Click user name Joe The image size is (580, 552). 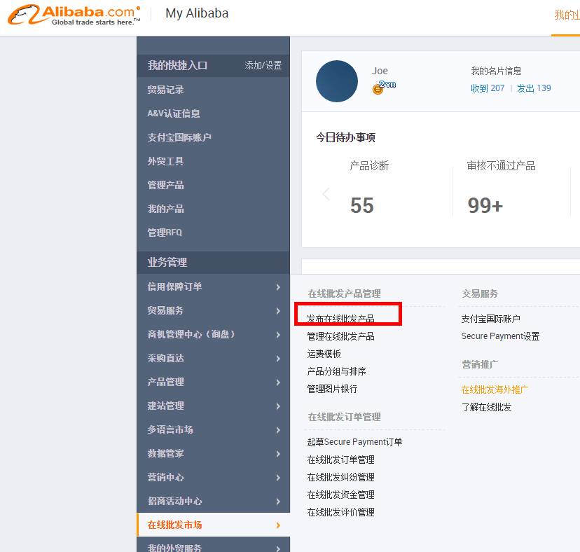(x=380, y=71)
